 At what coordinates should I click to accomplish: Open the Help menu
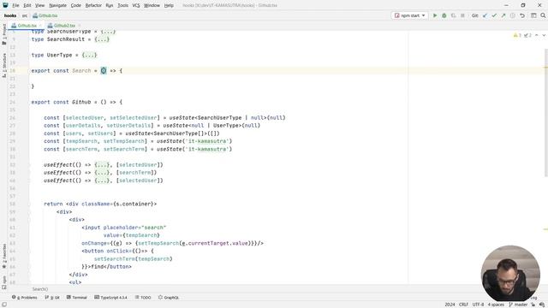coord(169,5)
